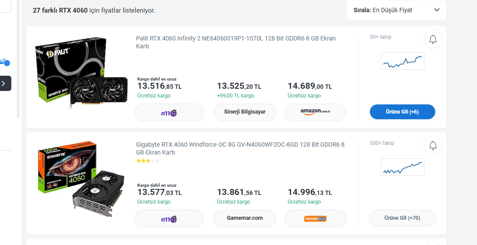Click the price alert bell for Palit RTX 4060
477x245 pixels.
pyautogui.click(x=433, y=40)
